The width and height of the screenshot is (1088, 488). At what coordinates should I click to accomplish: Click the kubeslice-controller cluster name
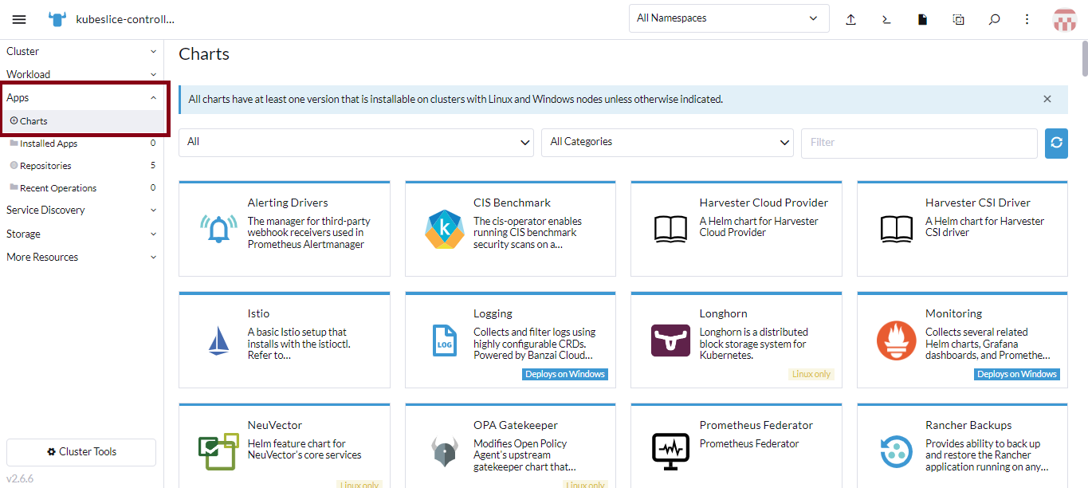pos(125,19)
